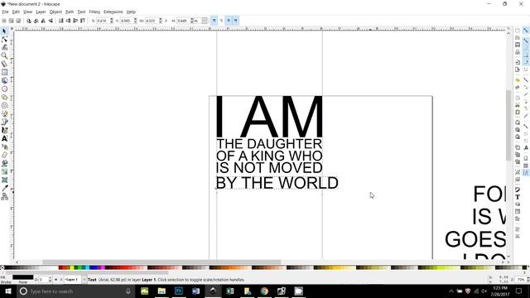Select the Ellipse tool

click(x=4, y=89)
